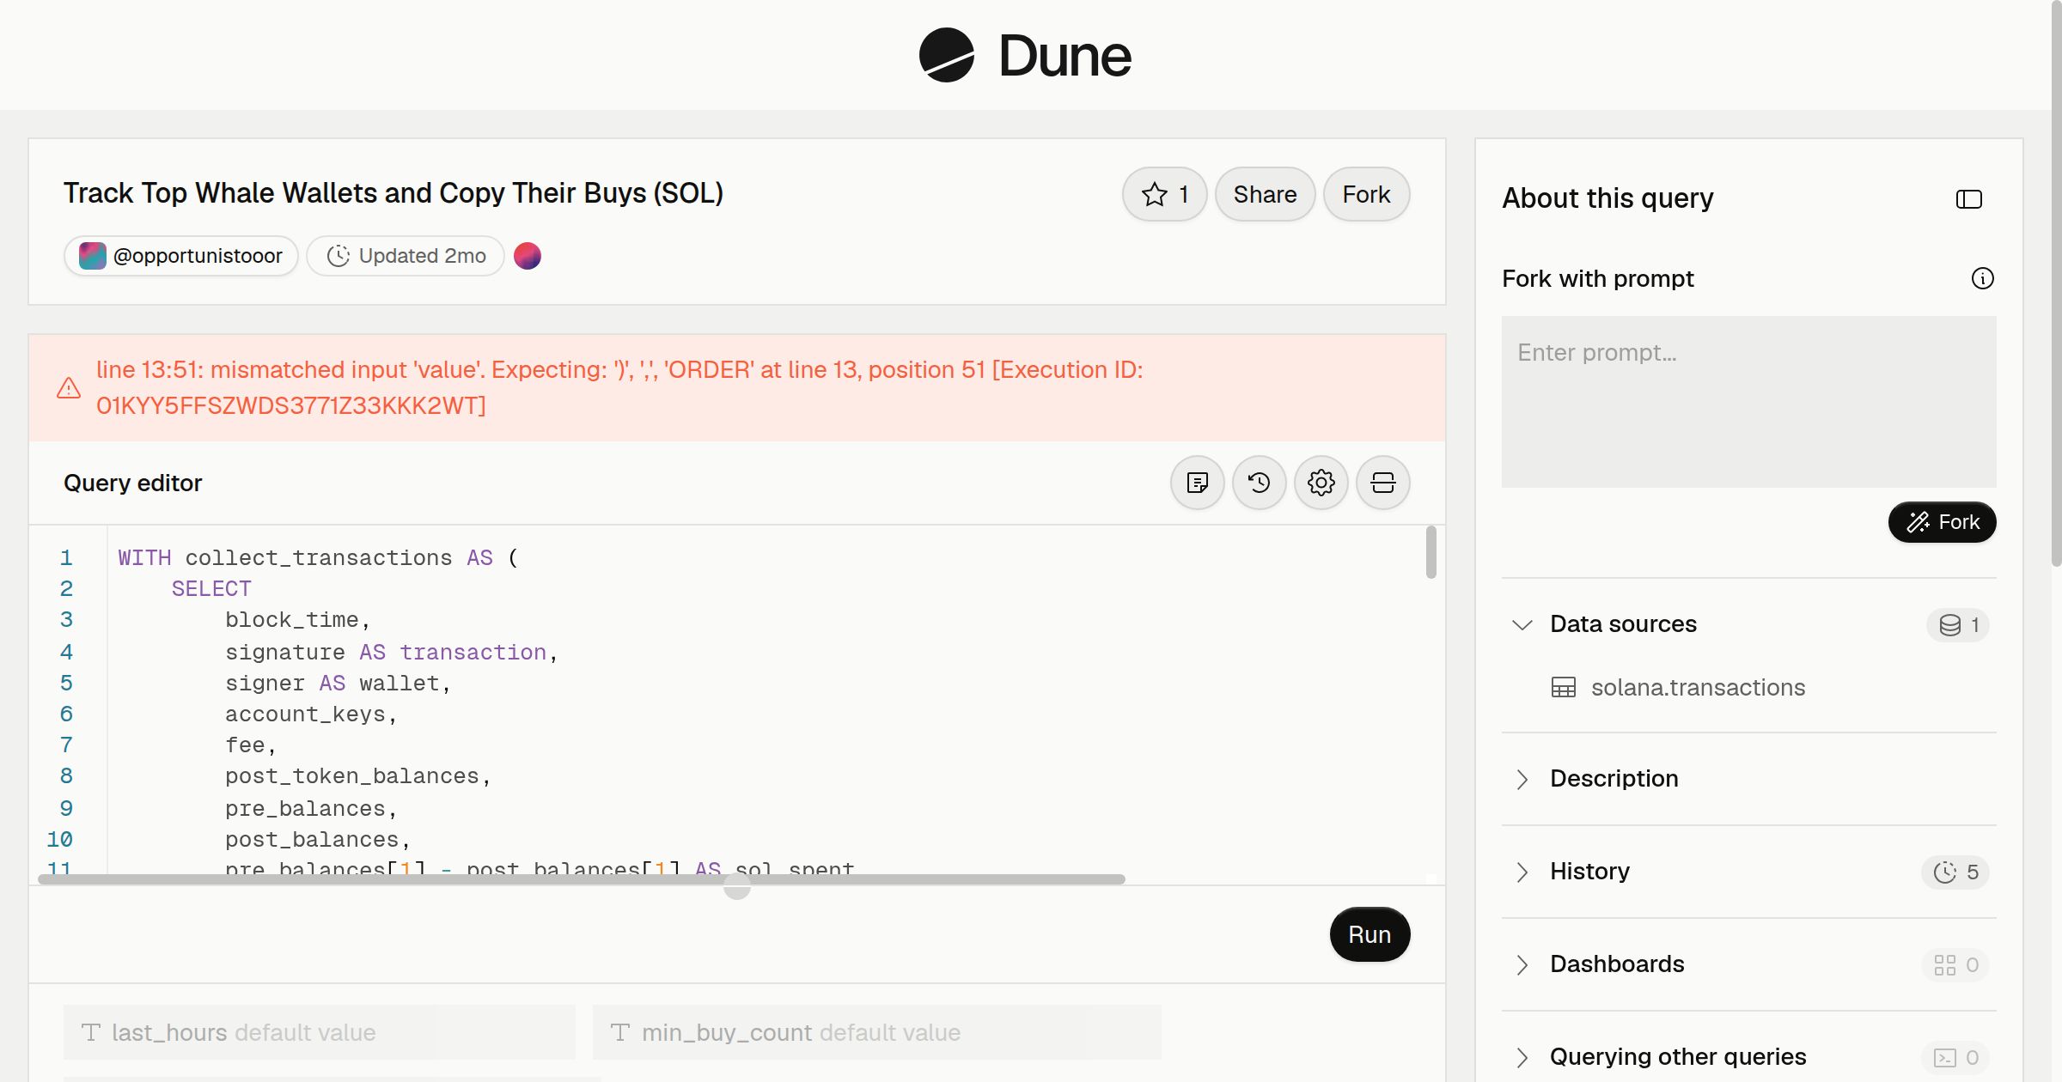This screenshot has height=1082, width=2062.
Task: Show Fork with prompt info
Action: click(1983, 278)
